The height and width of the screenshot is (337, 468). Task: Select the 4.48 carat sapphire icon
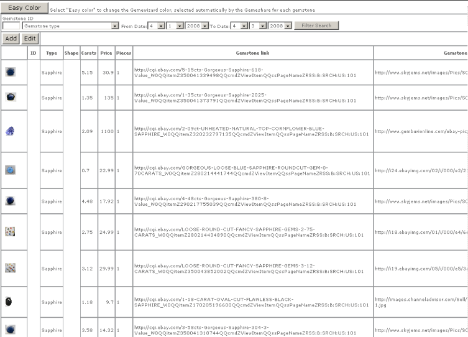(10, 201)
